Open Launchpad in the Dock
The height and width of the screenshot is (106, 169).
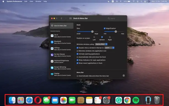click(21, 100)
